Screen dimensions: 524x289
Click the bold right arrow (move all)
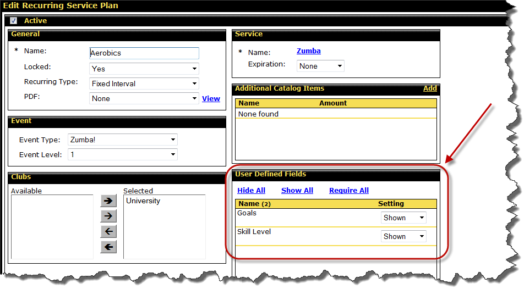[x=108, y=201]
